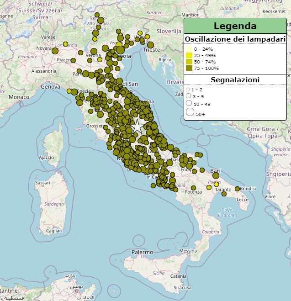
Task: Select the large marker above Trieste label
Action: (150, 45)
